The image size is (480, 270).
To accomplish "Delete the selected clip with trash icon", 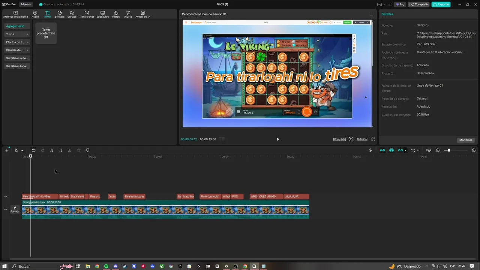I will coord(79,150).
